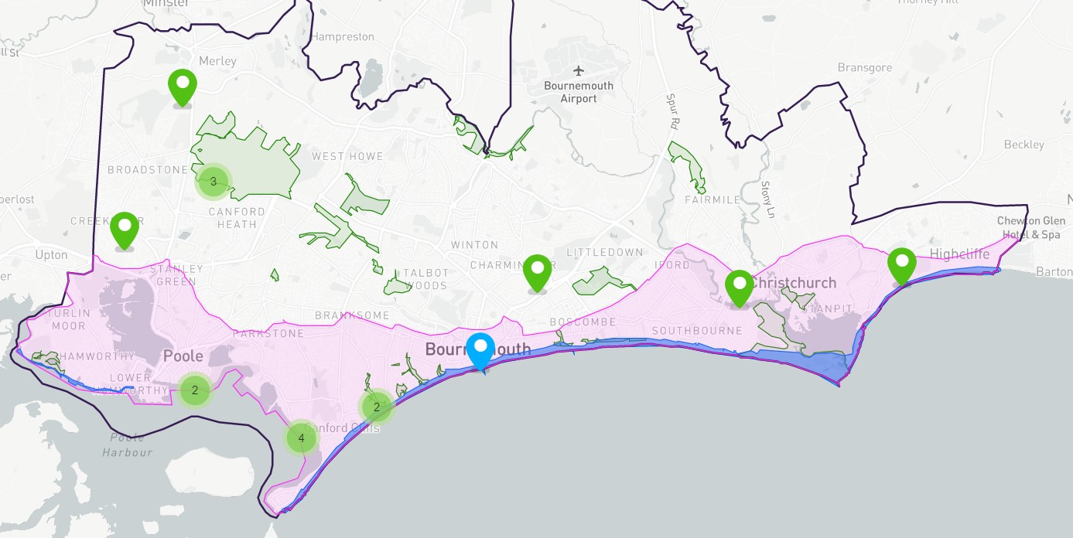This screenshot has height=538, width=1073.
Task: Select the green pin near Merley
Action: tap(182, 87)
